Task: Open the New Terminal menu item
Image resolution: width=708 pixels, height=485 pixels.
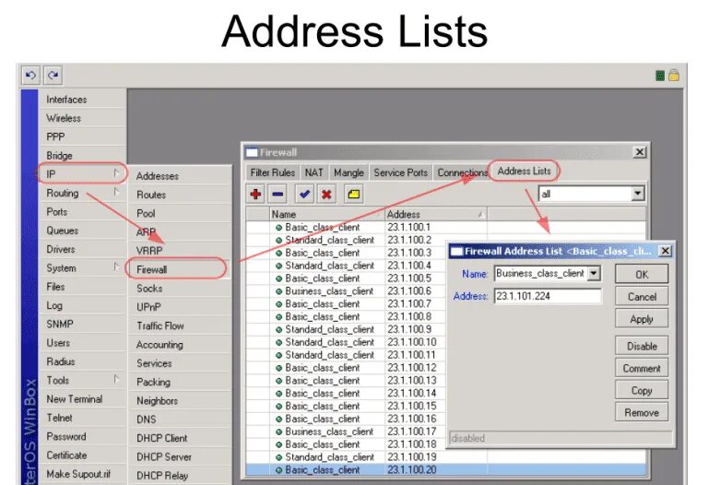Action: pyautogui.click(x=82, y=399)
